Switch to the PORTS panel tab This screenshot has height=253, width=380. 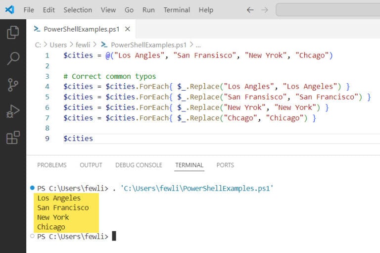click(225, 165)
